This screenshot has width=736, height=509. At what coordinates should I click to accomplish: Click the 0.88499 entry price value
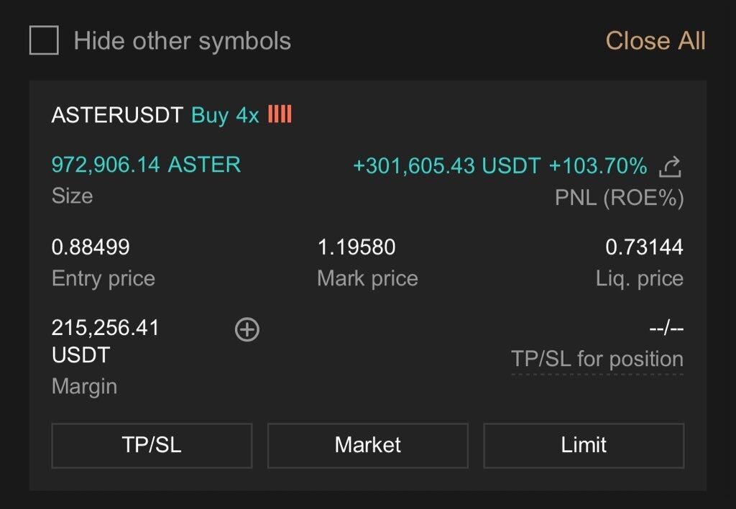click(91, 248)
